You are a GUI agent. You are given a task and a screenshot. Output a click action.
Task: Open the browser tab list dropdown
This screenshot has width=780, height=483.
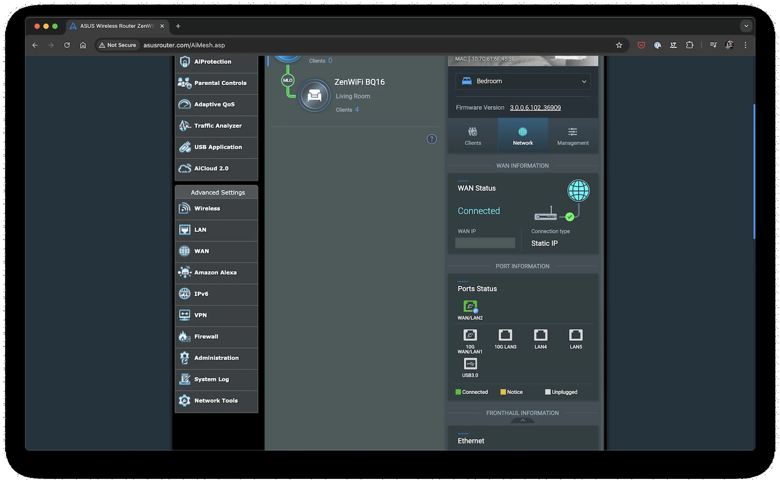(746, 26)
